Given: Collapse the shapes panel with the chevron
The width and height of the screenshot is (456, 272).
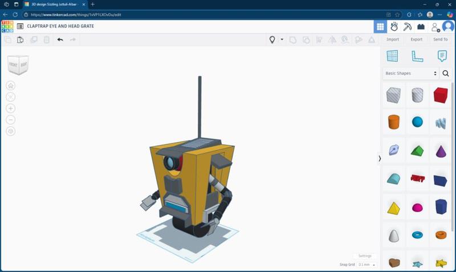Looking at the screenshot, I should (380, 159).
